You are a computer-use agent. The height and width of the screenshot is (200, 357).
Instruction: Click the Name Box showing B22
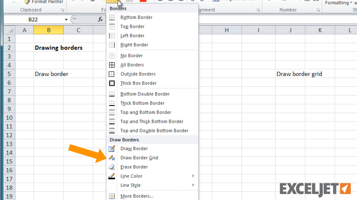click(33, 20)
